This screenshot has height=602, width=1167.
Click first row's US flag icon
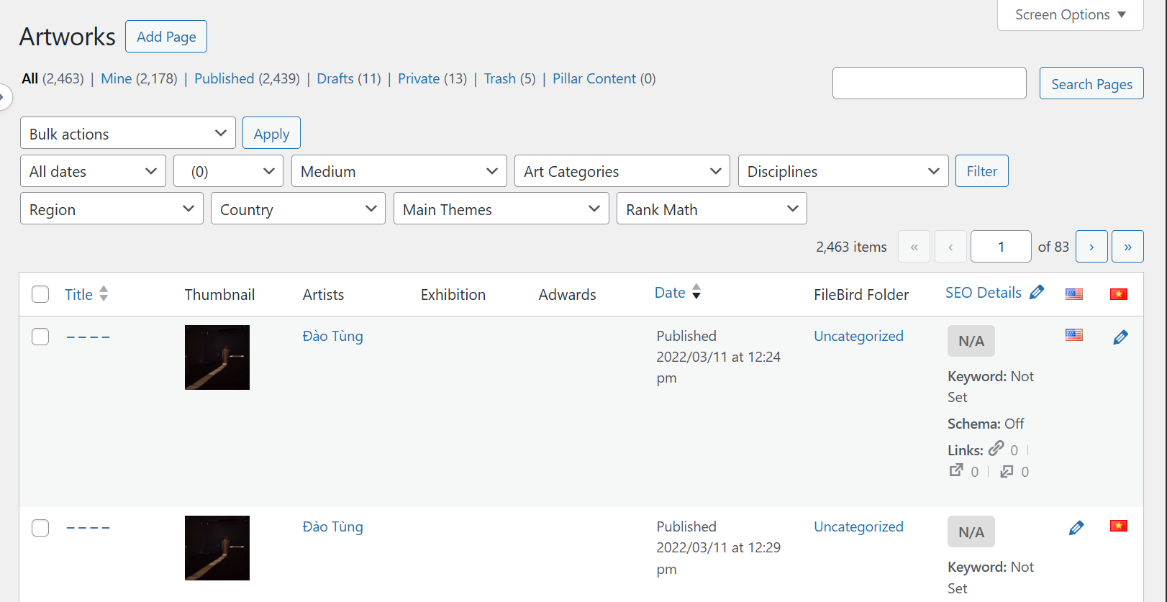tap(1074, 335)
